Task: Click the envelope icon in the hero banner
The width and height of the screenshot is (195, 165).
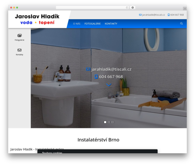Action: (88, 69)
